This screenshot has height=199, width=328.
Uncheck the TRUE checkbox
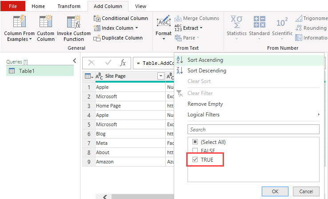pyautogui.click(x=195, y=159)
